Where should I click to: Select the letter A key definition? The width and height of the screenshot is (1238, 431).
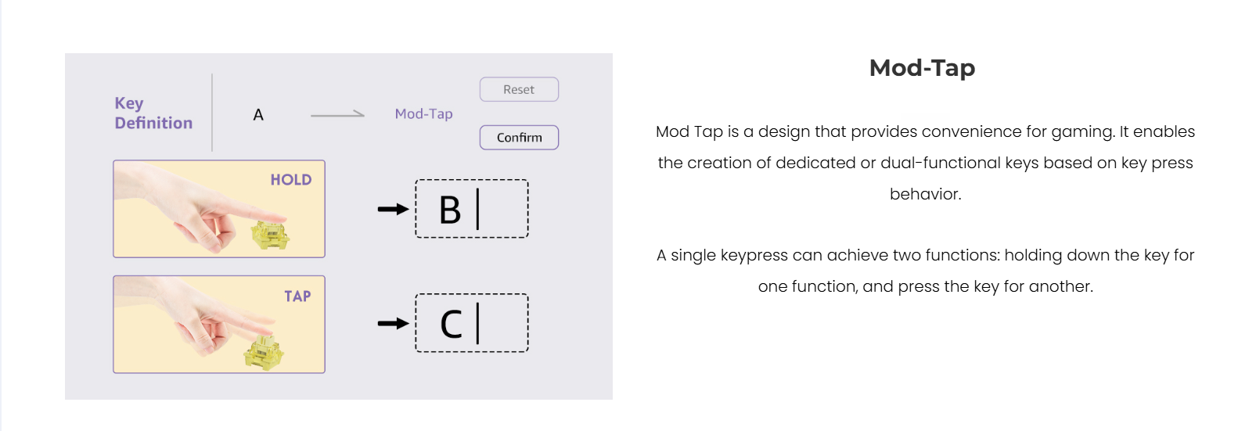pyautogui.click(x=258, y=115)
